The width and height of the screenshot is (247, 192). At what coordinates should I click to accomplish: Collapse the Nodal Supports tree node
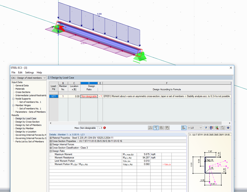(x=13, y=99)
